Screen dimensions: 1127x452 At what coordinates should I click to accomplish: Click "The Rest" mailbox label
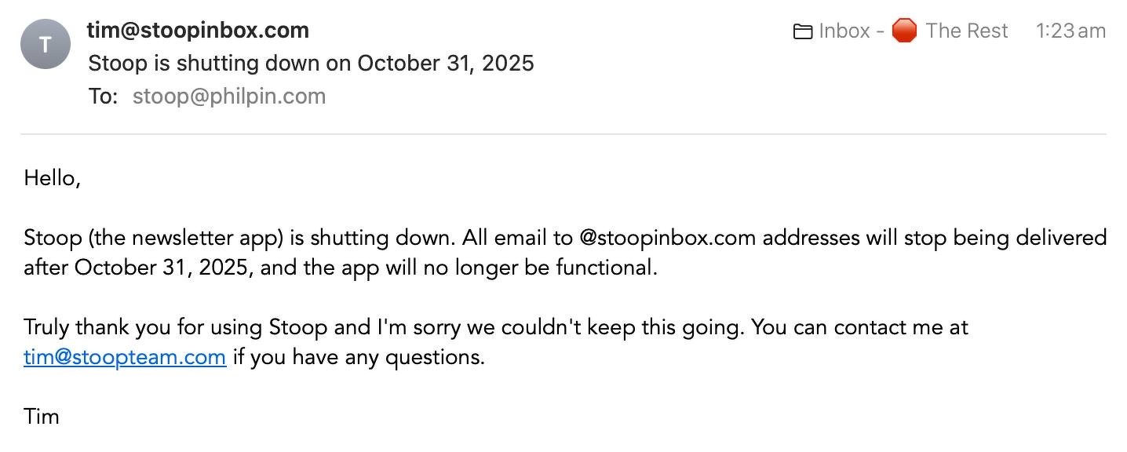click(966, 31)
